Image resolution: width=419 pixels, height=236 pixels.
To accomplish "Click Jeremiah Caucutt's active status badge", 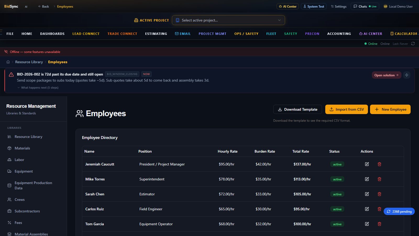I will click(x=337, y=164).
